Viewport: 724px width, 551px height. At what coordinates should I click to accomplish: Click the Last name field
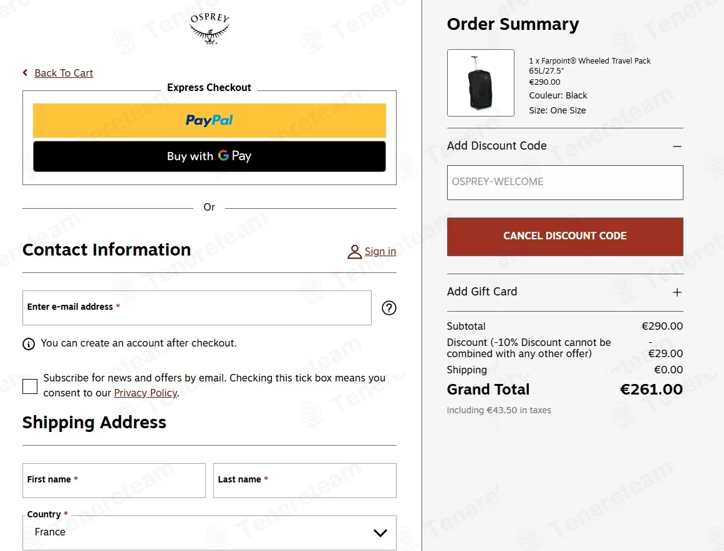pos(305,481)
